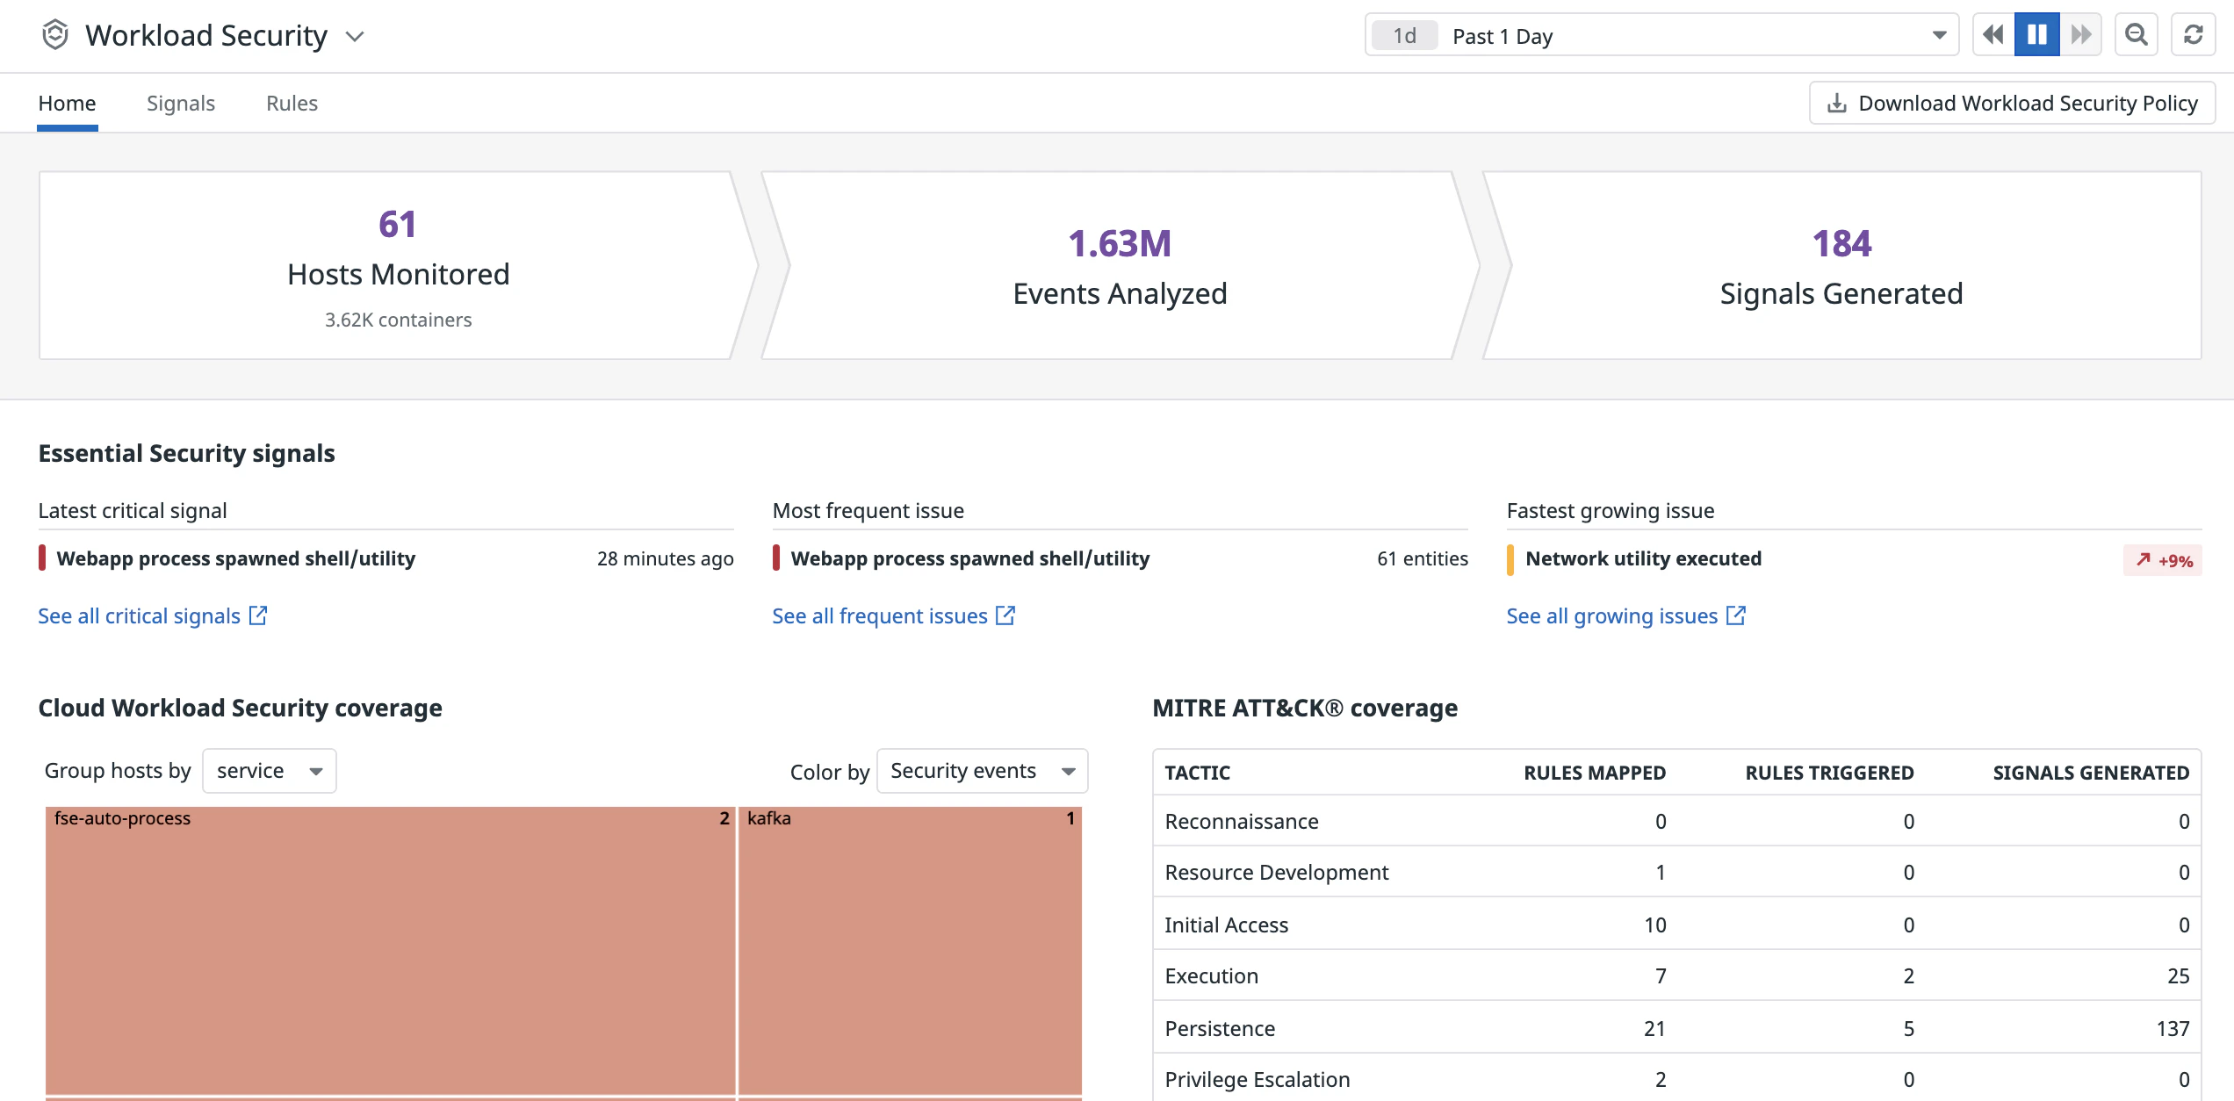This screenshot has height=1101, width=2234.
Task: Switch to the Home tab
Action: point(67,104)
